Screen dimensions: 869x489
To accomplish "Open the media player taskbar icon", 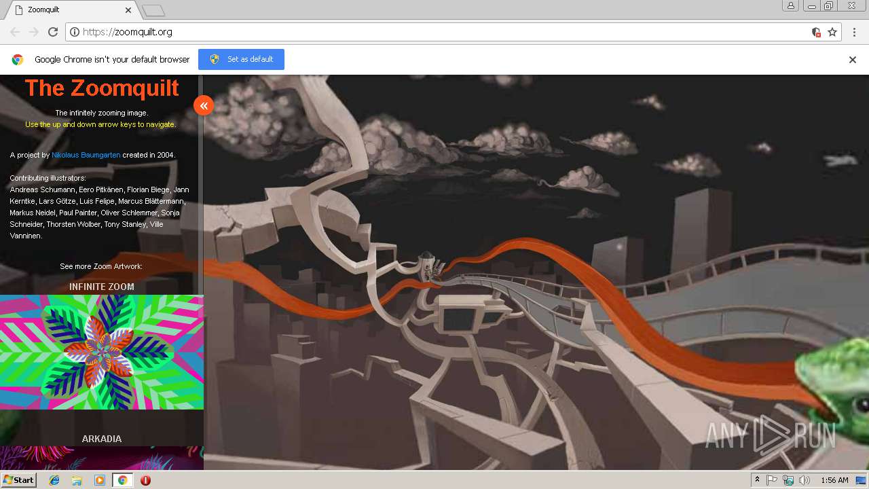I will (100, 480).
